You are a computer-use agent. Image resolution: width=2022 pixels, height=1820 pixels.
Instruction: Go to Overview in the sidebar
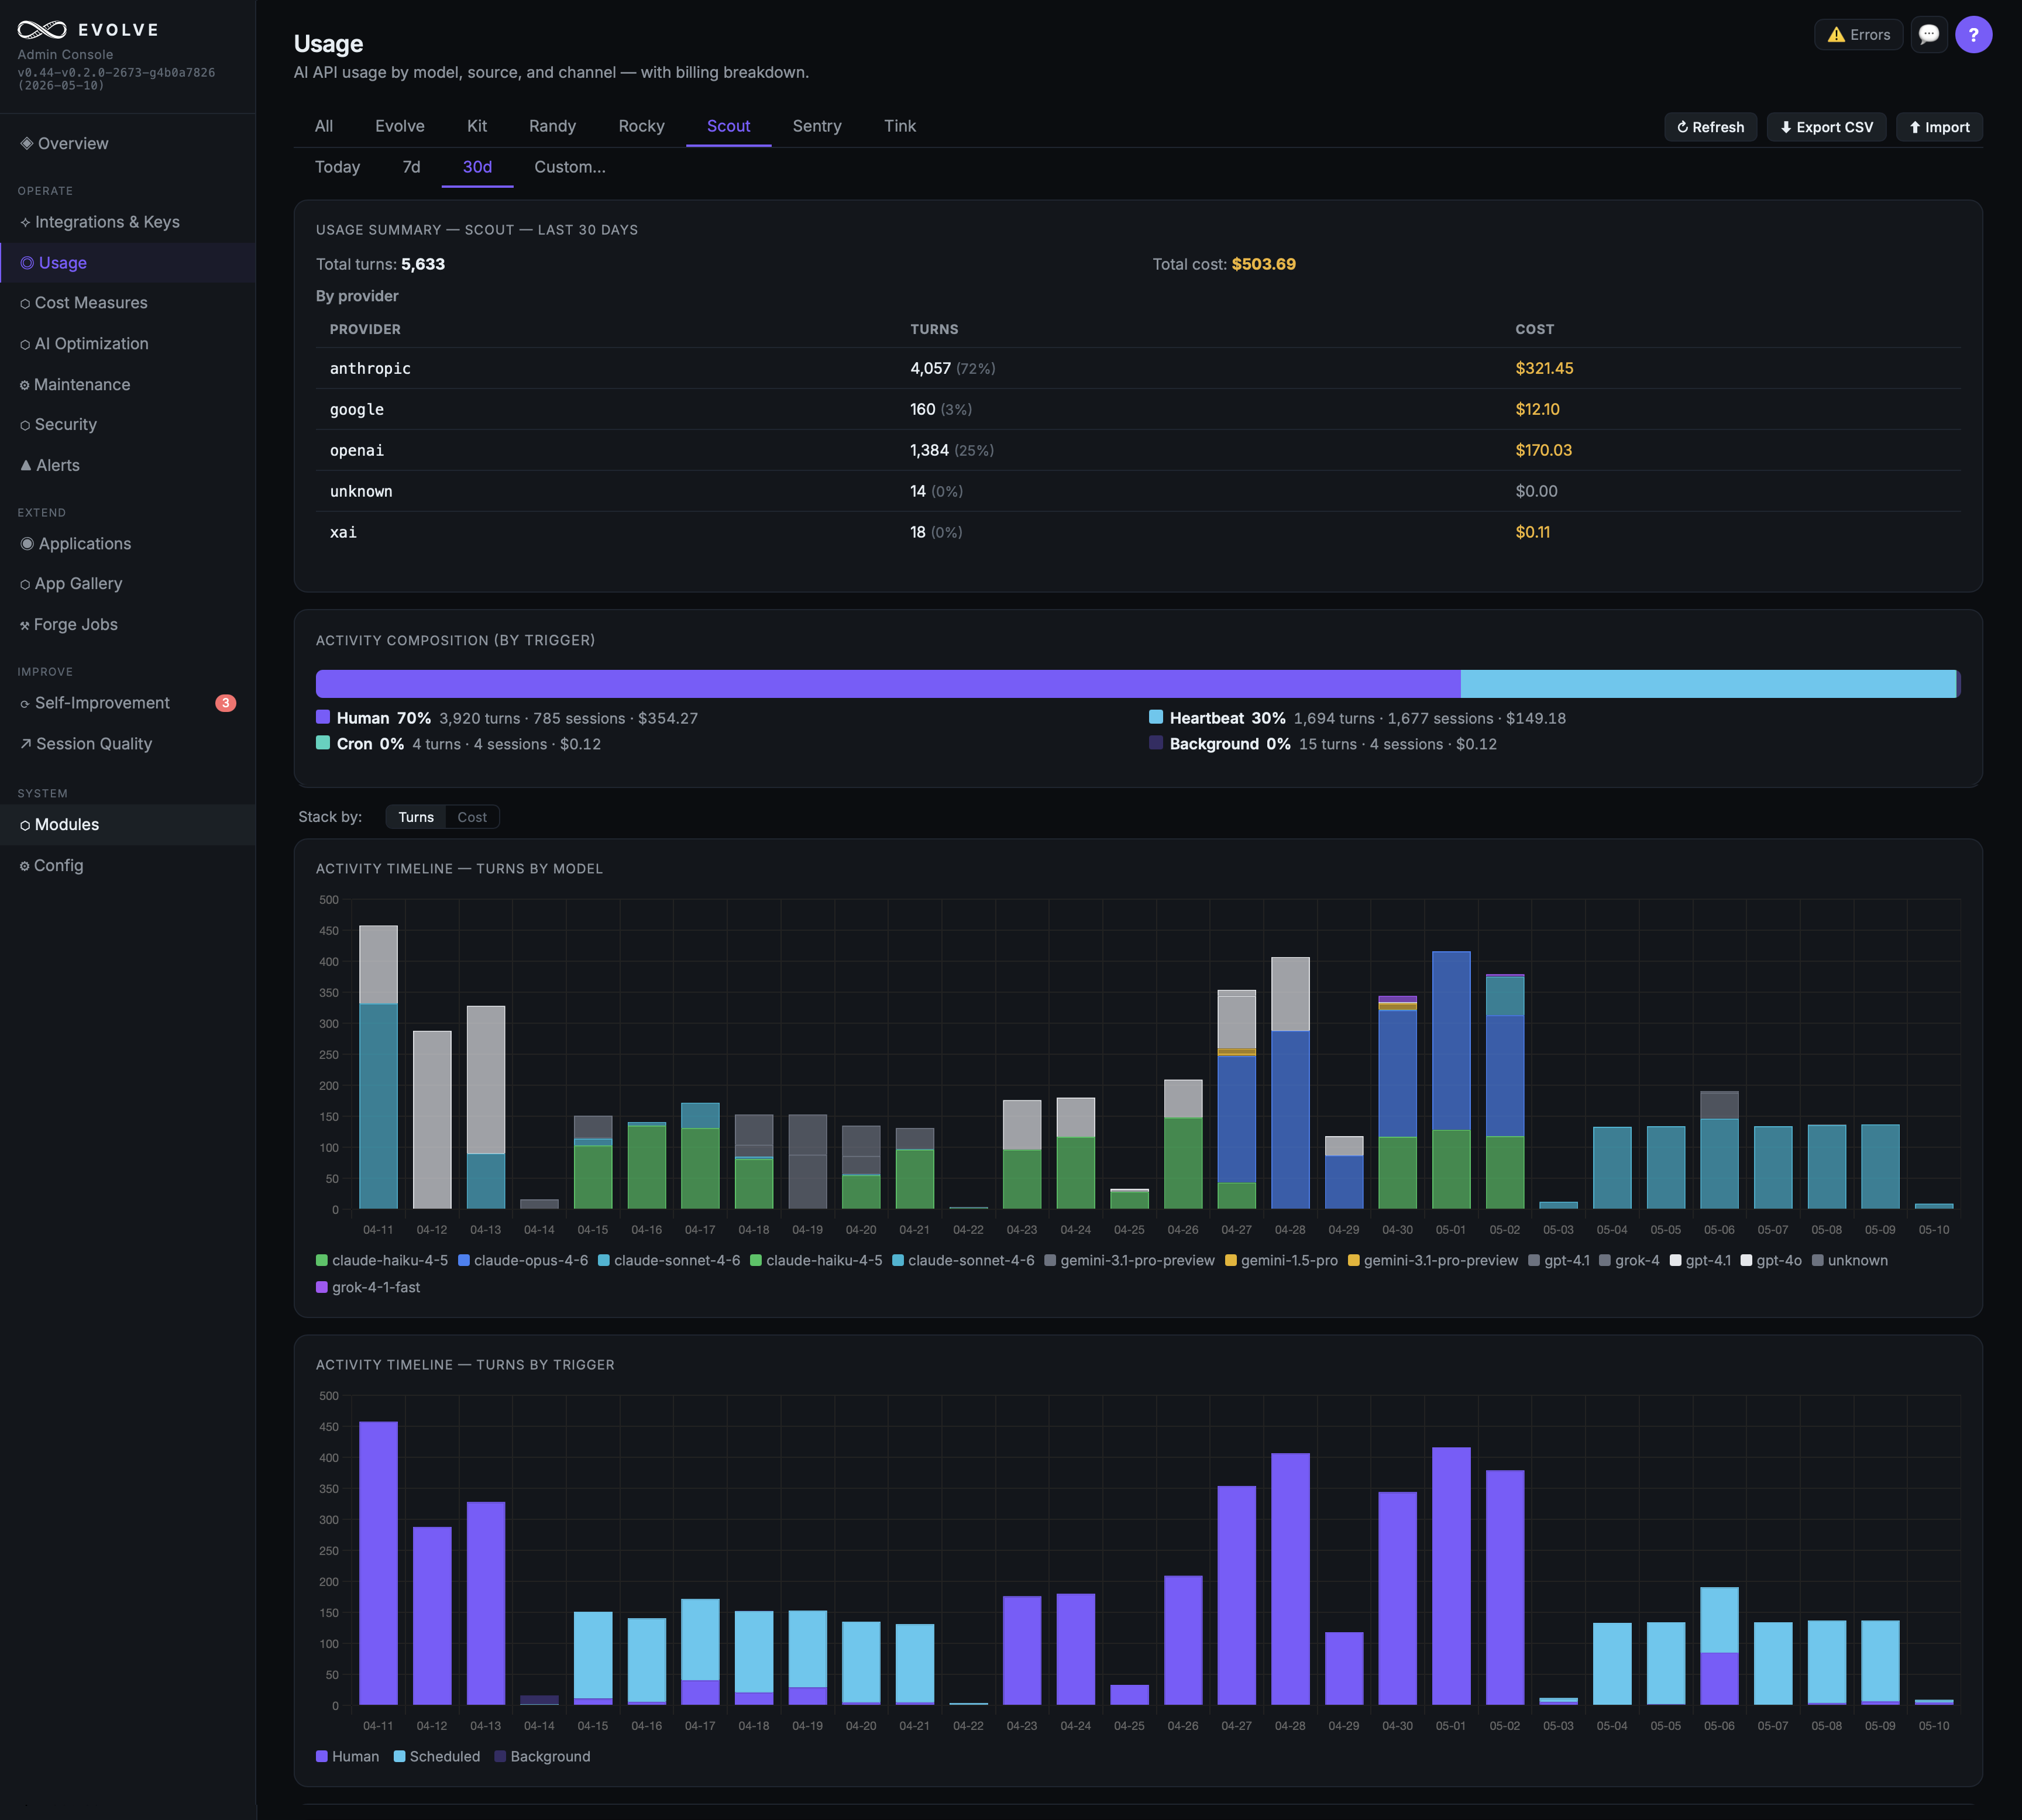[x=127, y=143]
